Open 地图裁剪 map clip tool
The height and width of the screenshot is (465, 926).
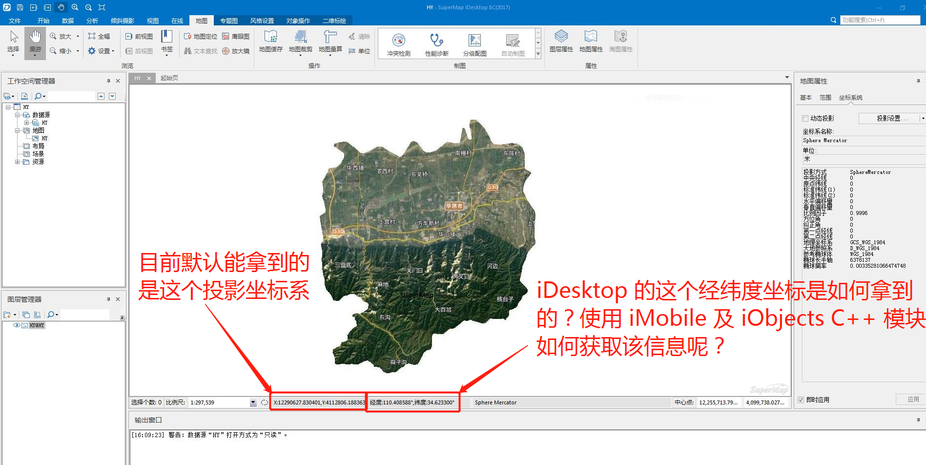[301, 42]
